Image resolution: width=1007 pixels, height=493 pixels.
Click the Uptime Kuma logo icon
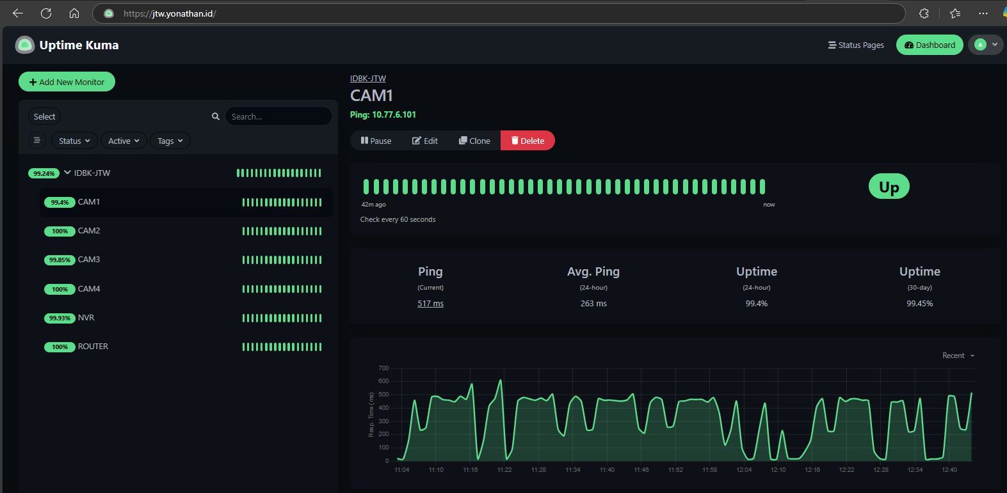pos(25,45)
